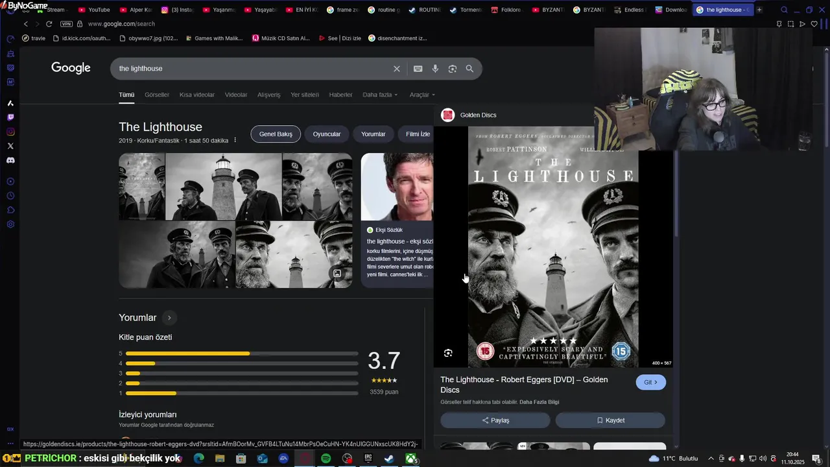The width and height of the screenshot is (830, 467).
Task: Select the Filmi izle chip
Action: pos(417,134)
